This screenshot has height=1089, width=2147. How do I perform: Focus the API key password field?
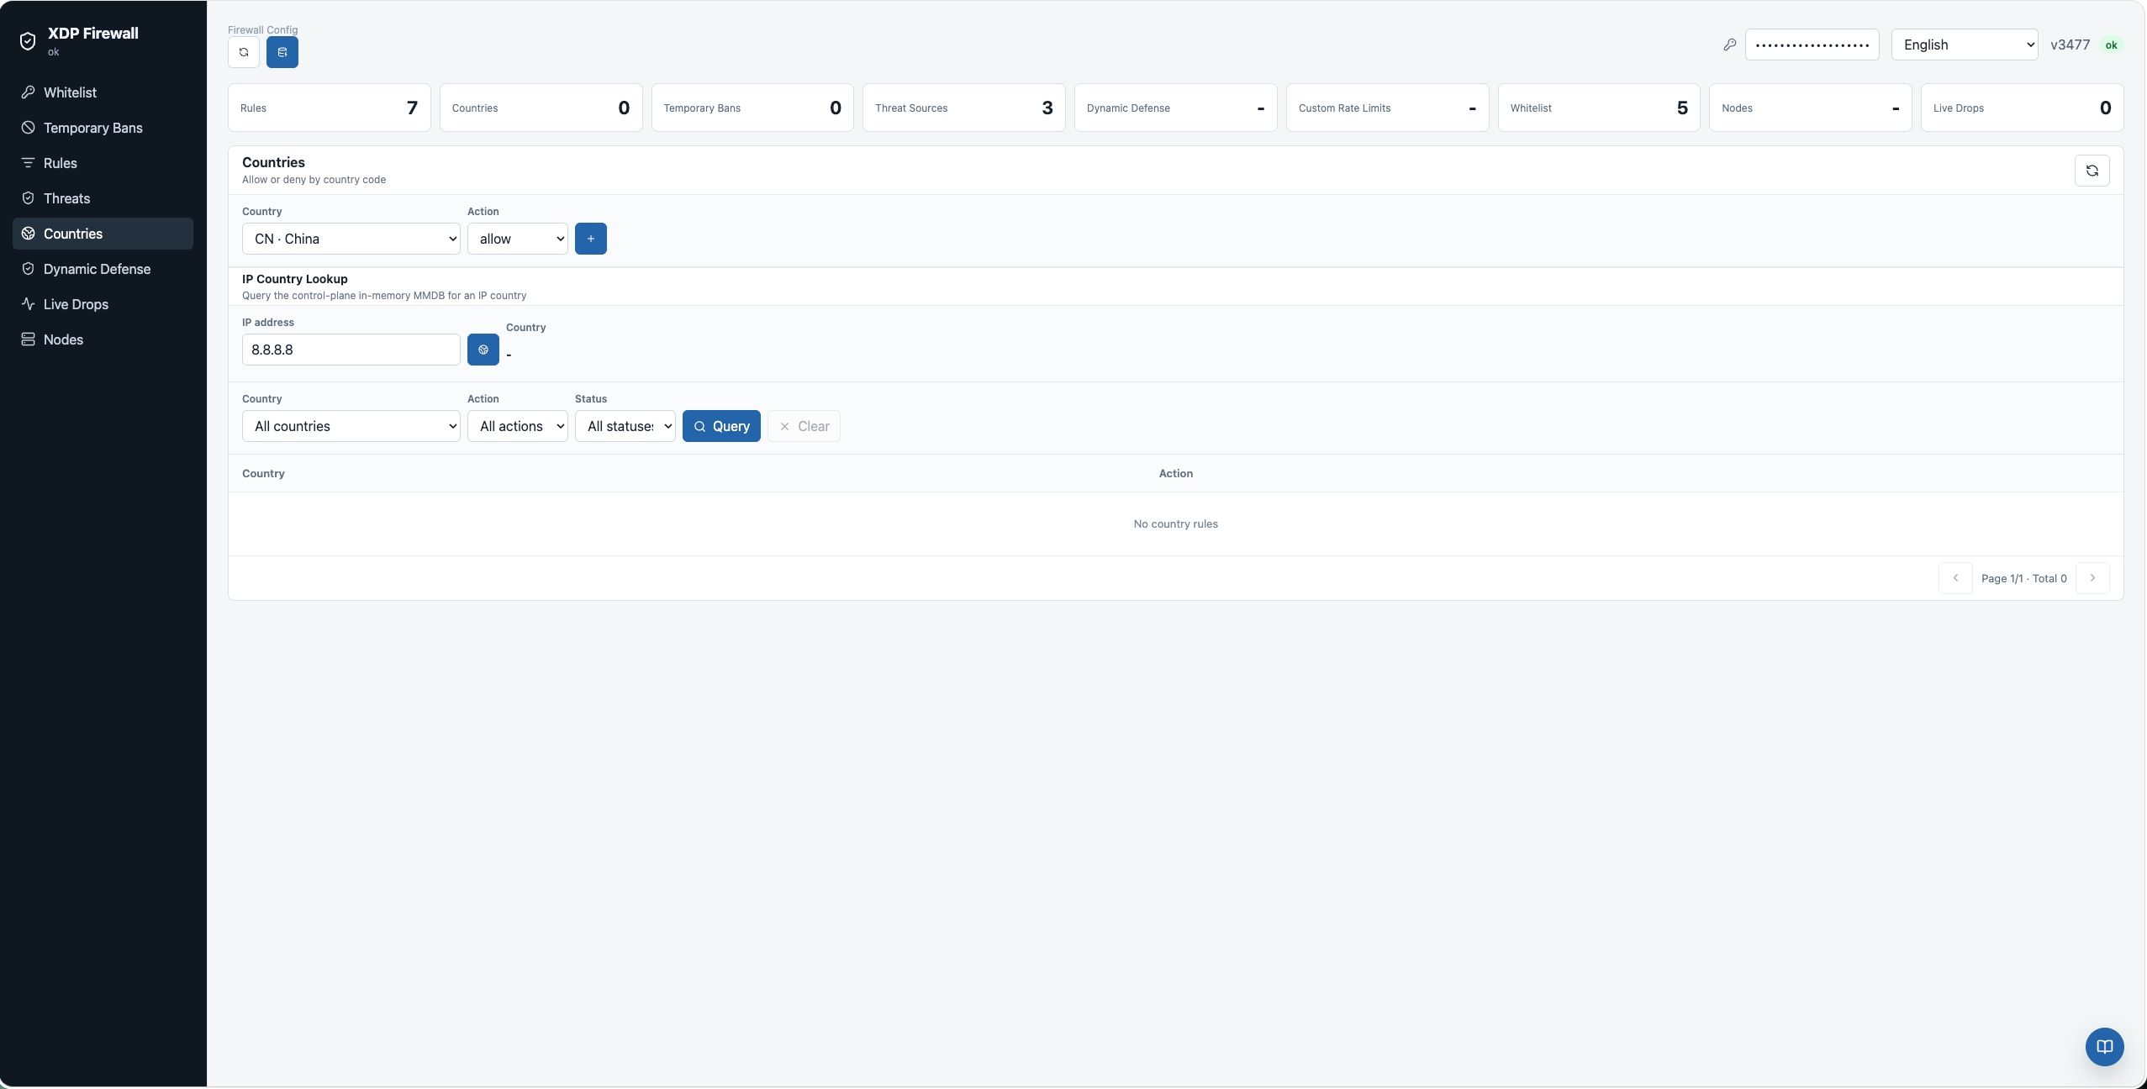pos(1812,45)
